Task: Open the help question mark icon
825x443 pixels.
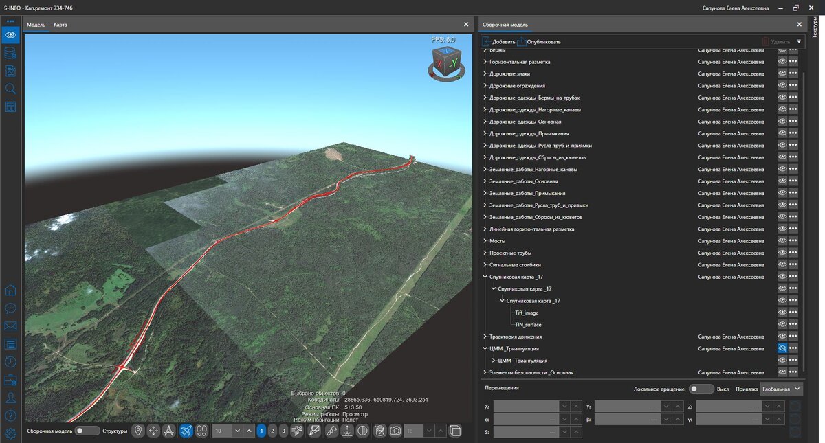Action: [10, 416]
